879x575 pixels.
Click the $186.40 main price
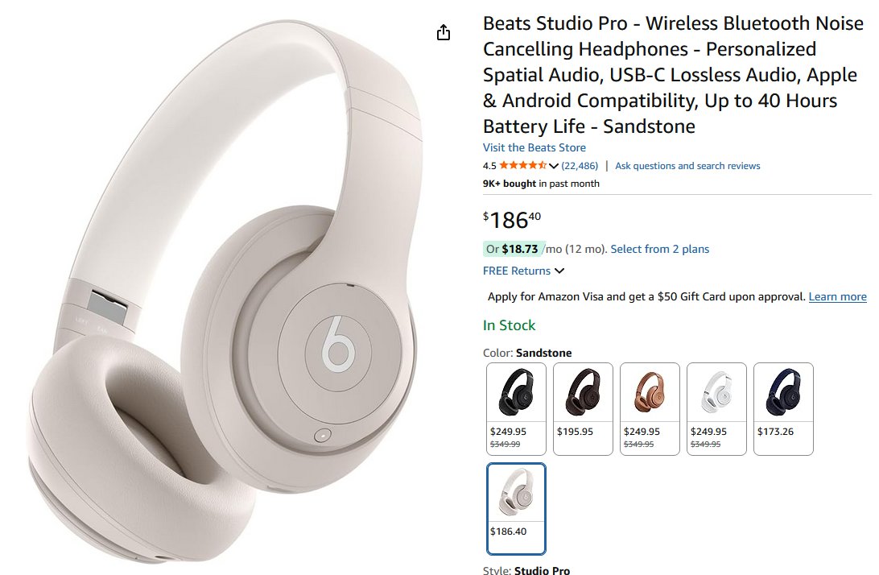click(x=512, y=220)
